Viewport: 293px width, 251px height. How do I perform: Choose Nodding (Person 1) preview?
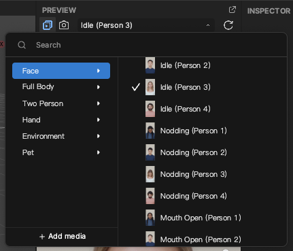(203, 131)
